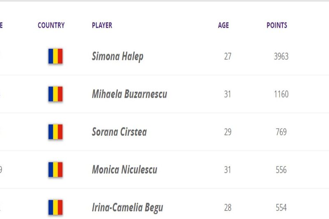Select the Monica Niculescu player name
The height and width of the screenshot is (219, 329).
[x=125, y=170]
